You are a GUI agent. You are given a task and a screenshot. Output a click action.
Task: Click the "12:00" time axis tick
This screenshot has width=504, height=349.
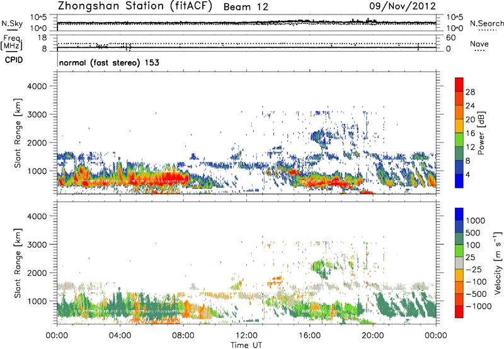246,336
